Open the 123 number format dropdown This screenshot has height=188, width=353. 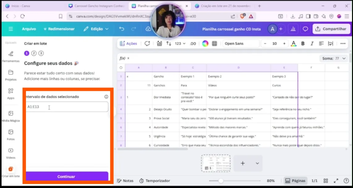tap(180, 44)
